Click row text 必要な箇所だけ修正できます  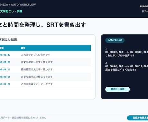37,77
